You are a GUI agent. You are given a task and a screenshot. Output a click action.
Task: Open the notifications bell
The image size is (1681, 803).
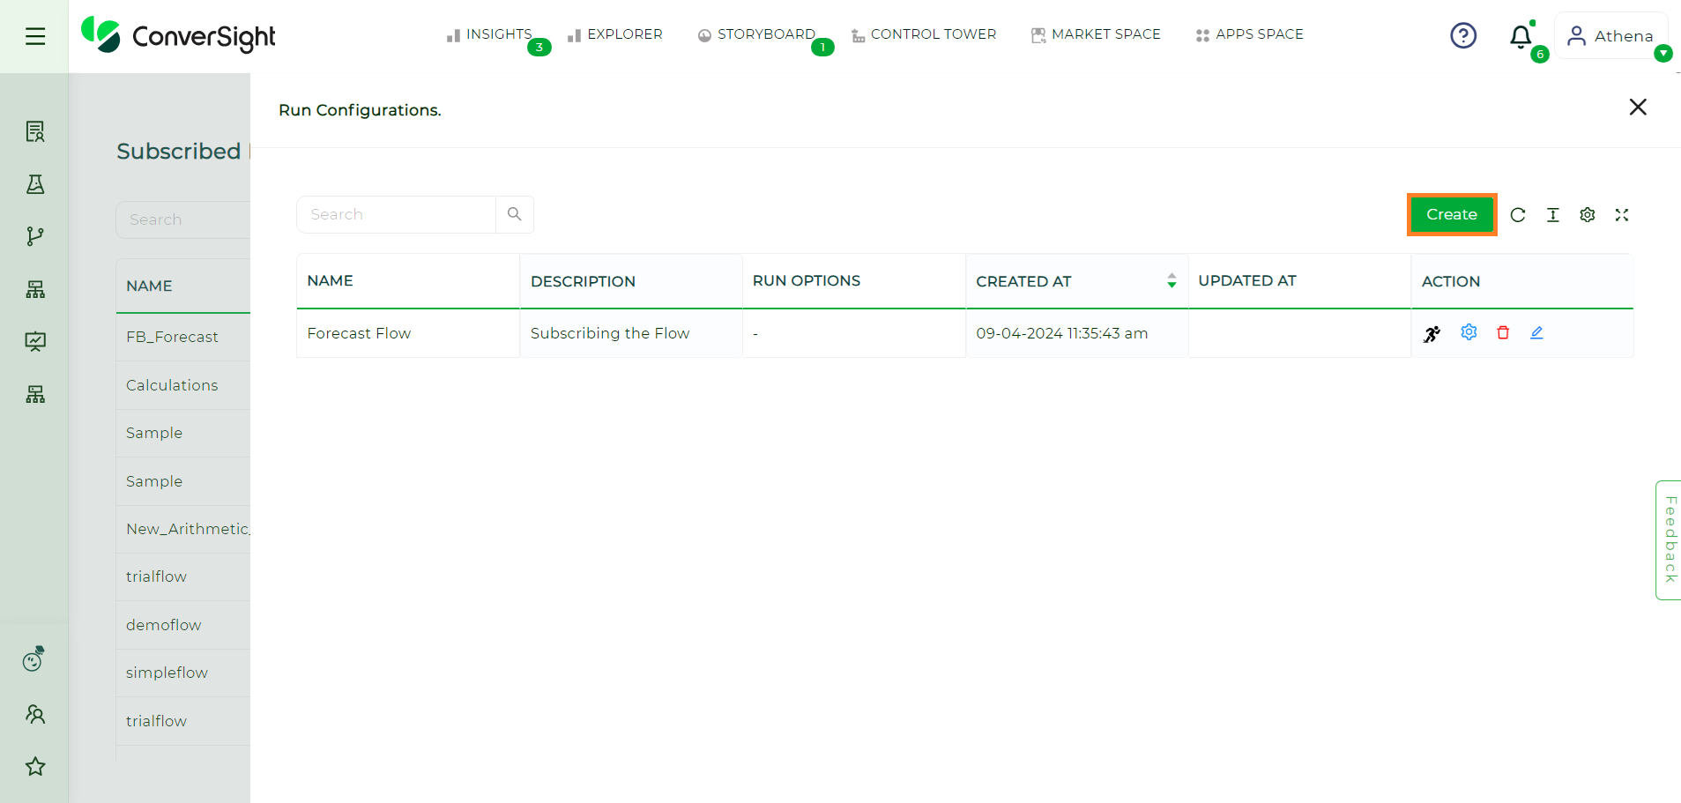(x=1521, y=37)
